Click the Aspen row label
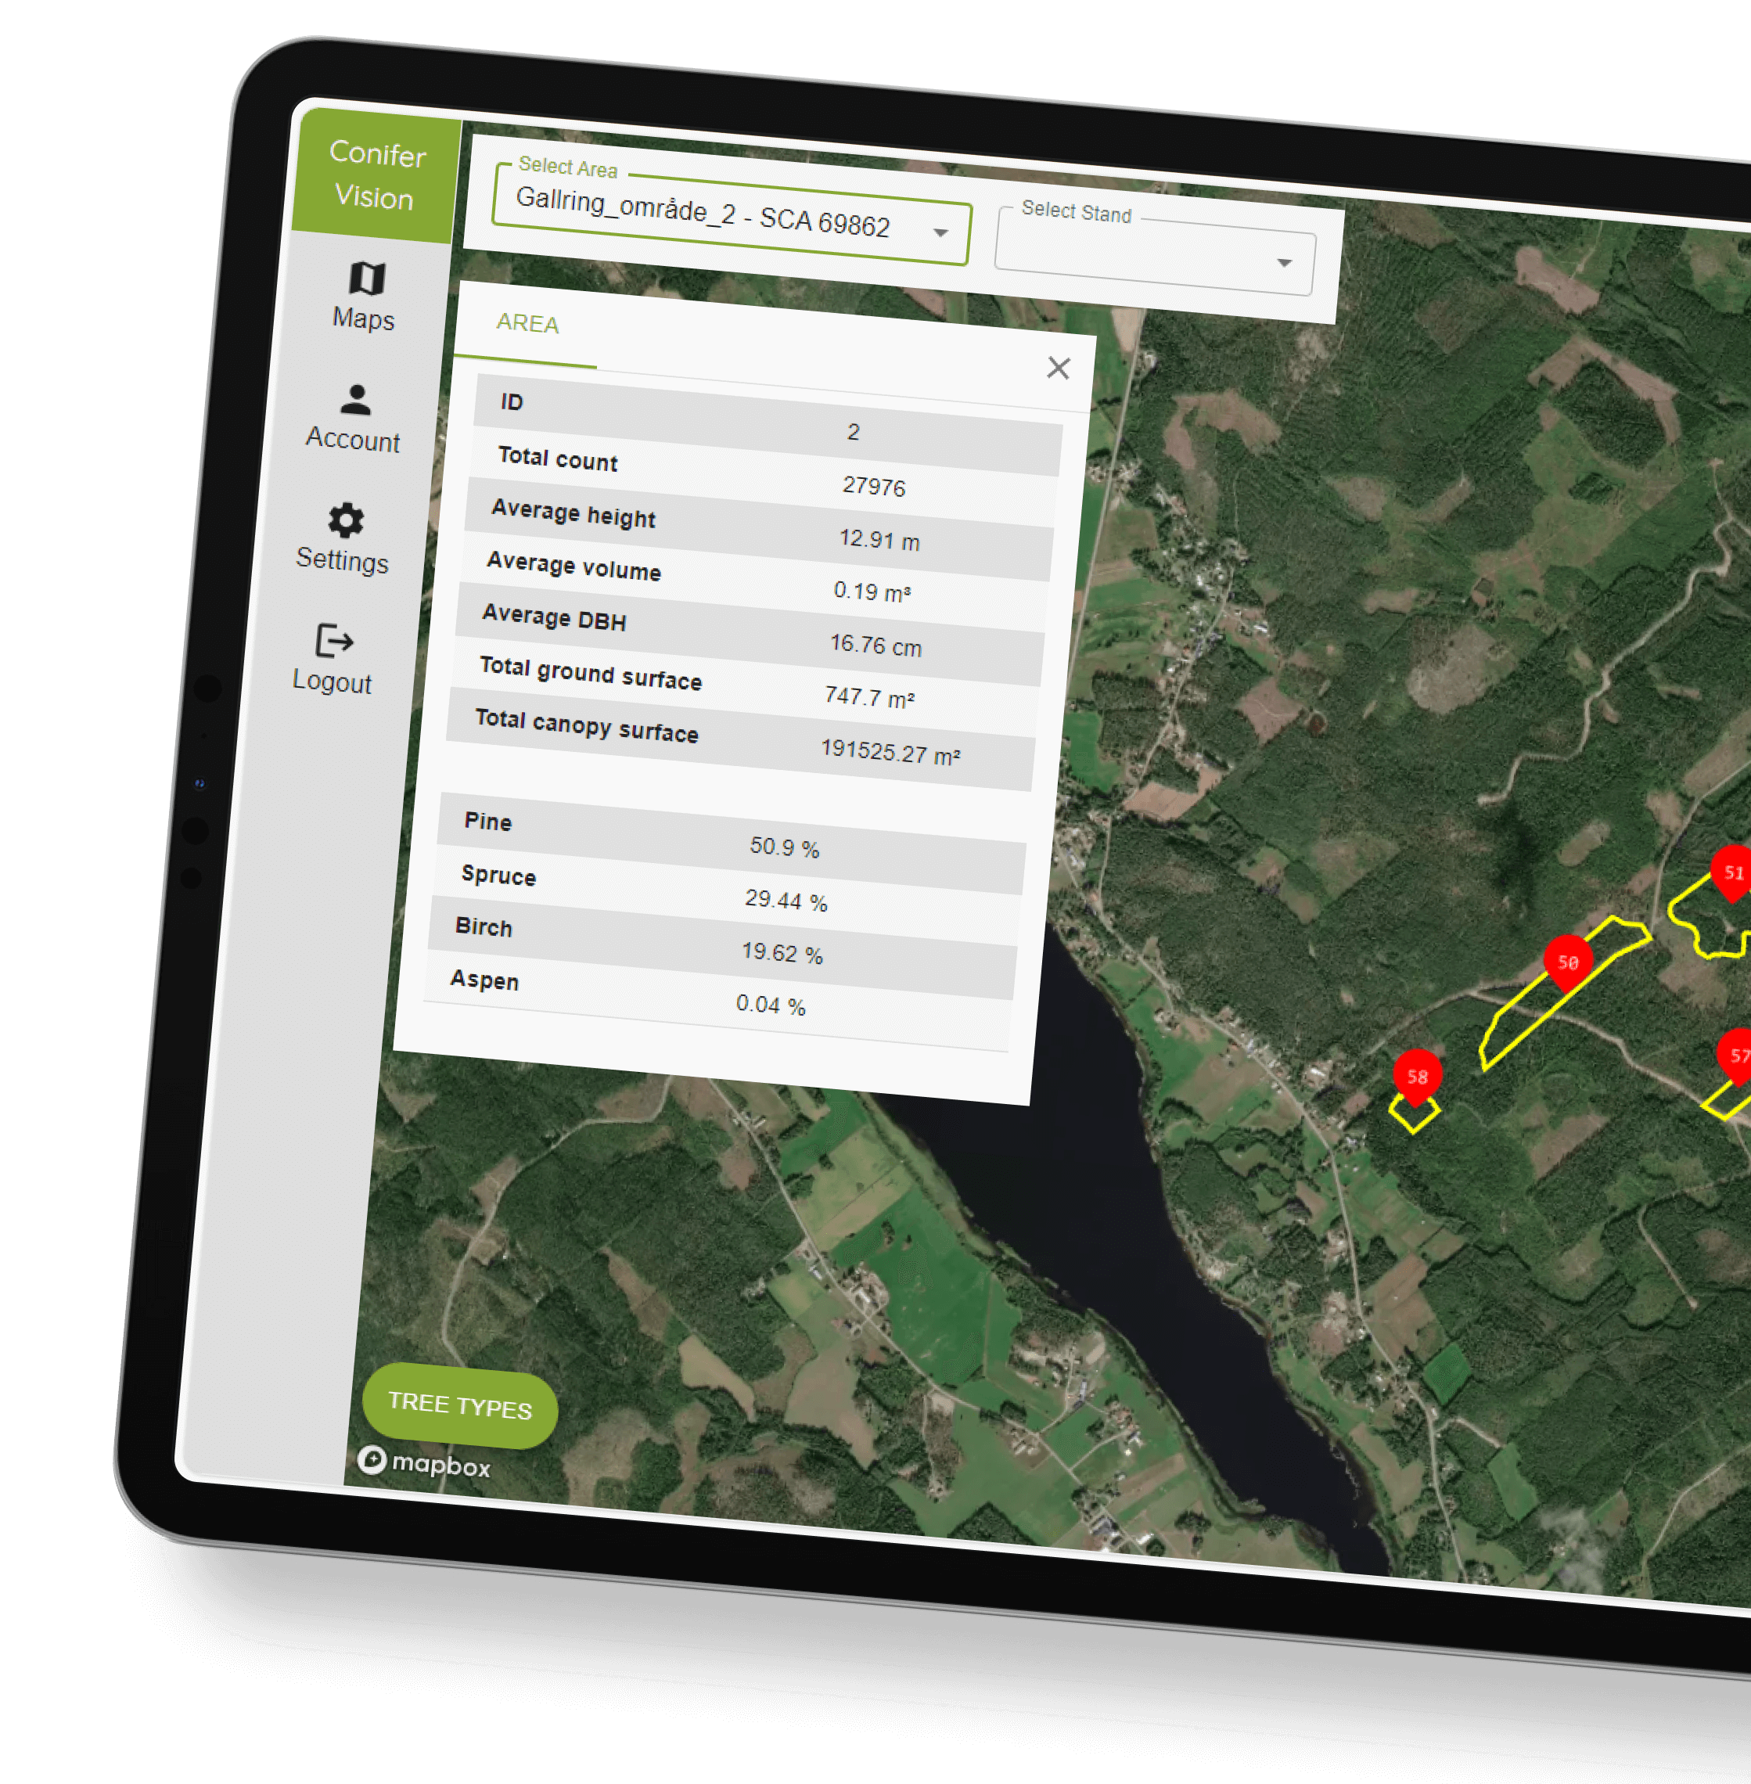This screenshot has height=1784, width=1751. [484, 980]
